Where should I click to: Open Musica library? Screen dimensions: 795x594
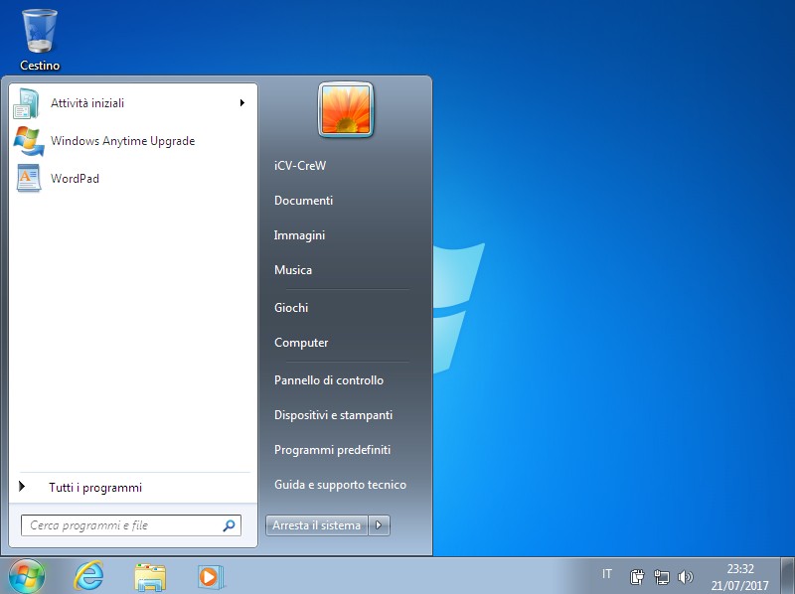point(293,269)
